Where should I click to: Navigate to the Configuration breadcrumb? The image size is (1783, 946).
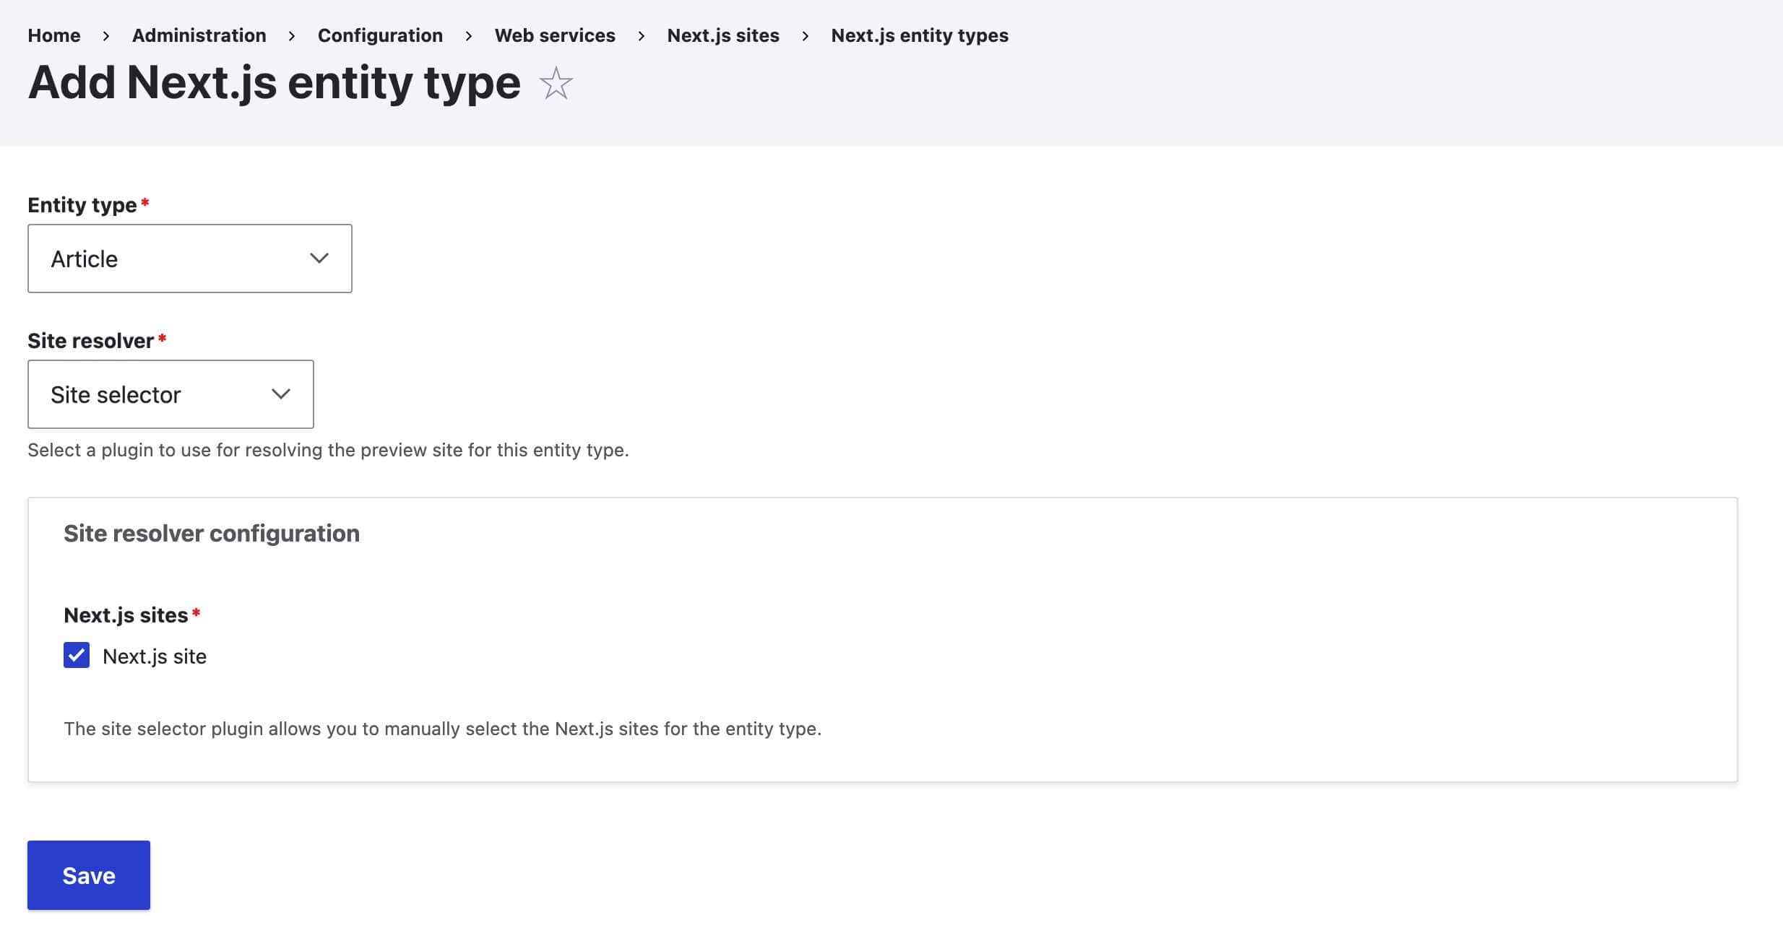tap(380, 35)
